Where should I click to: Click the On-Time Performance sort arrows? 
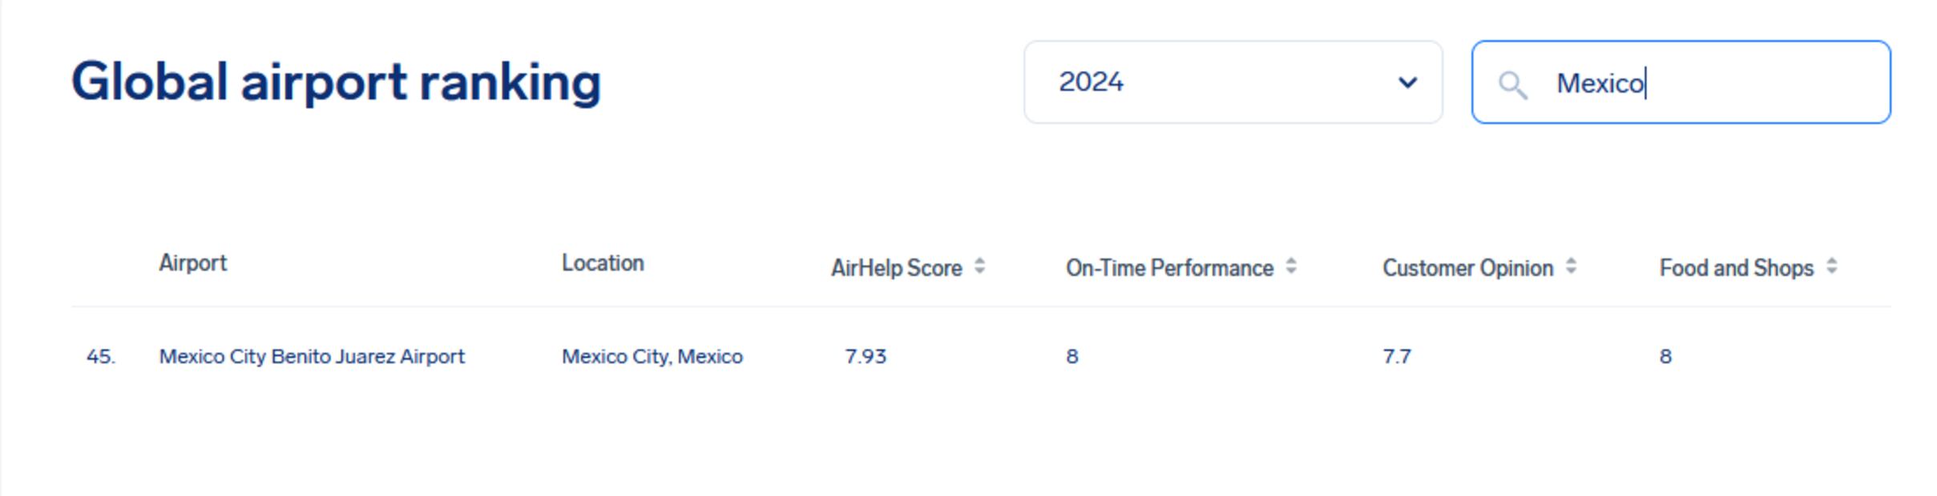tap(1290, 266)
